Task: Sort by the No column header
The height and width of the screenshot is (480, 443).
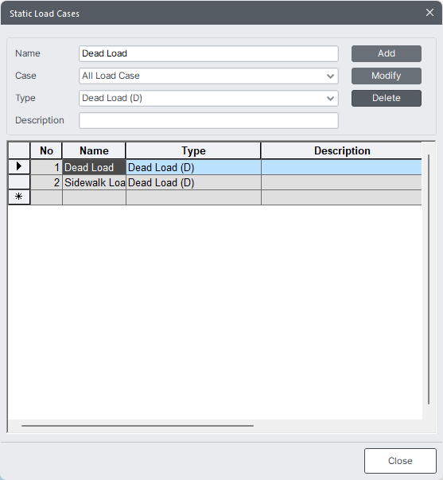Action: point(46,150)
